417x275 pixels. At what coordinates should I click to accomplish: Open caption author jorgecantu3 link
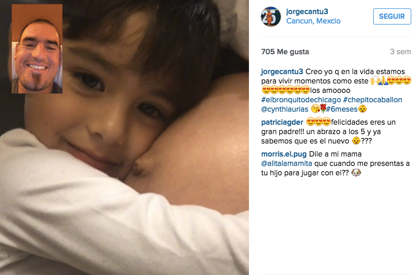click(x=282, y=71)
